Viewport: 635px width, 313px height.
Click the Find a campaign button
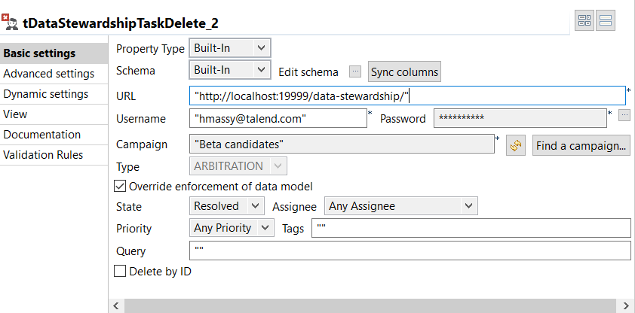[x=581, y=145]
